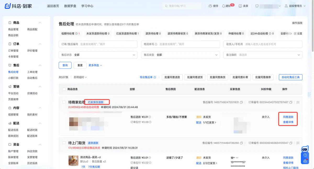
Task: Open the robot assistant floating icon
Action: 305,149
